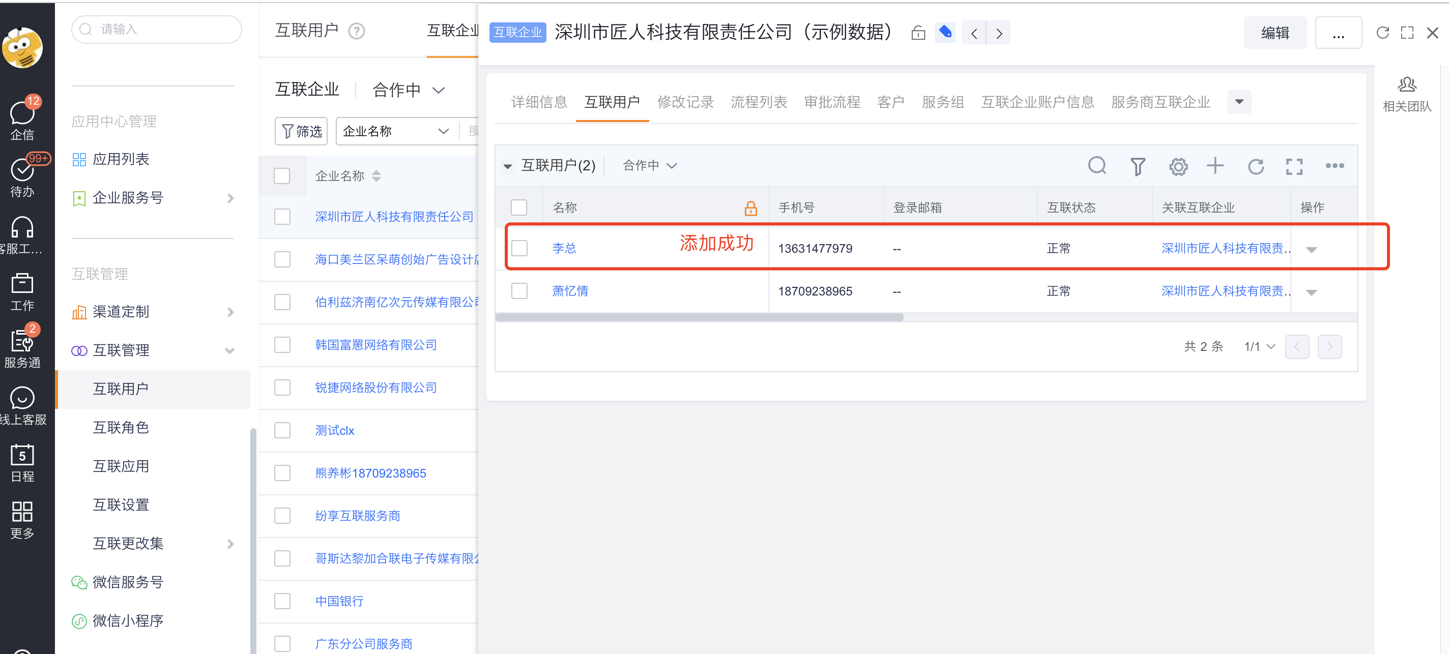Click the header ellipsis more button
The height and width of the screenshot is (654, 1449).
[x=1338, y=33]
